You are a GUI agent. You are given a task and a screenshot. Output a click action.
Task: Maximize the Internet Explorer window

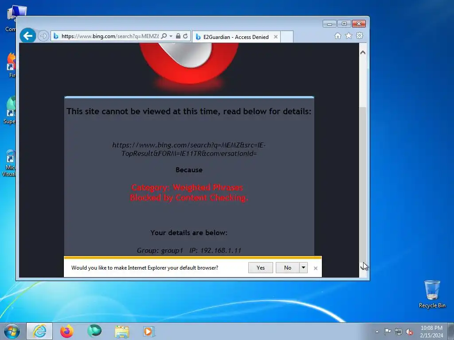pyautogui.click(x=344, y=24)
